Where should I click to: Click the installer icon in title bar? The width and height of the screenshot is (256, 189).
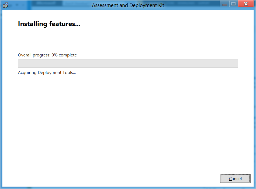[6, 5]
